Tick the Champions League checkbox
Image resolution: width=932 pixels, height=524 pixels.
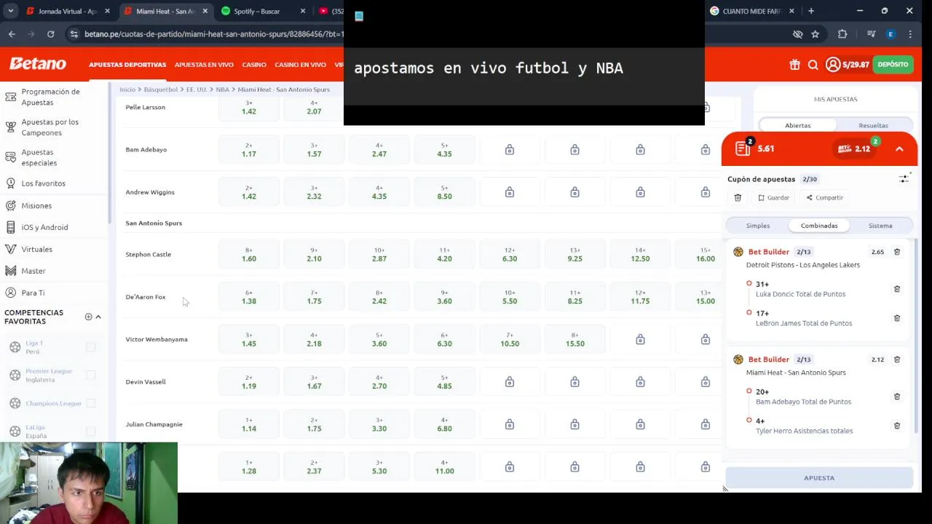point(91,403)
